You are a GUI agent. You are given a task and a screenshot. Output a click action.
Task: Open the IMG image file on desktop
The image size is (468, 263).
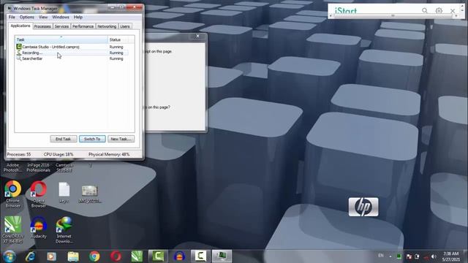[x=89, y=194]
